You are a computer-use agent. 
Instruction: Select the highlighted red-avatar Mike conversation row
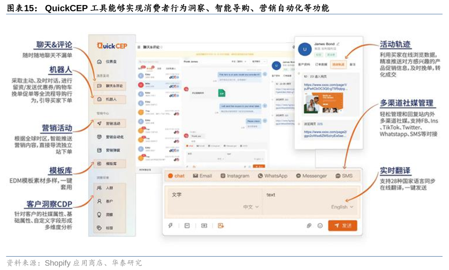(x=158, y=85)
